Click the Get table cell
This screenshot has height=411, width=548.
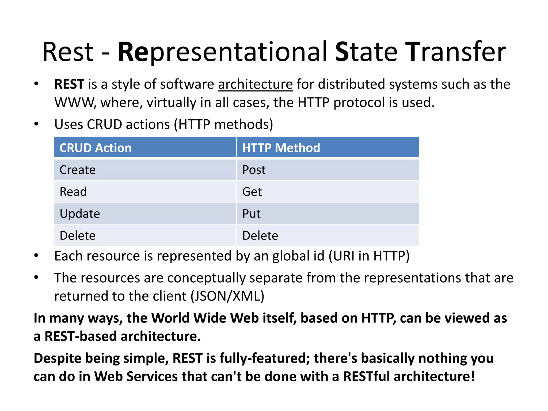[x=252, y=192]
